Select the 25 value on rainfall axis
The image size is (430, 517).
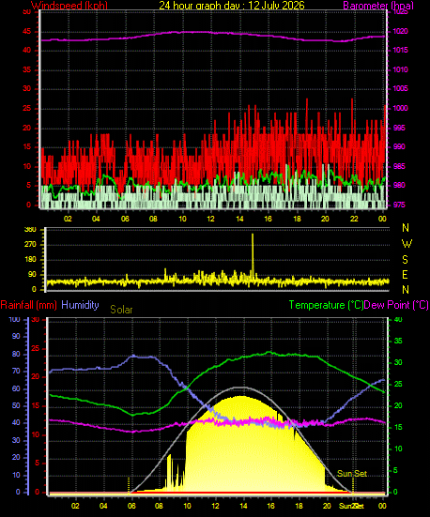(35, 348)
